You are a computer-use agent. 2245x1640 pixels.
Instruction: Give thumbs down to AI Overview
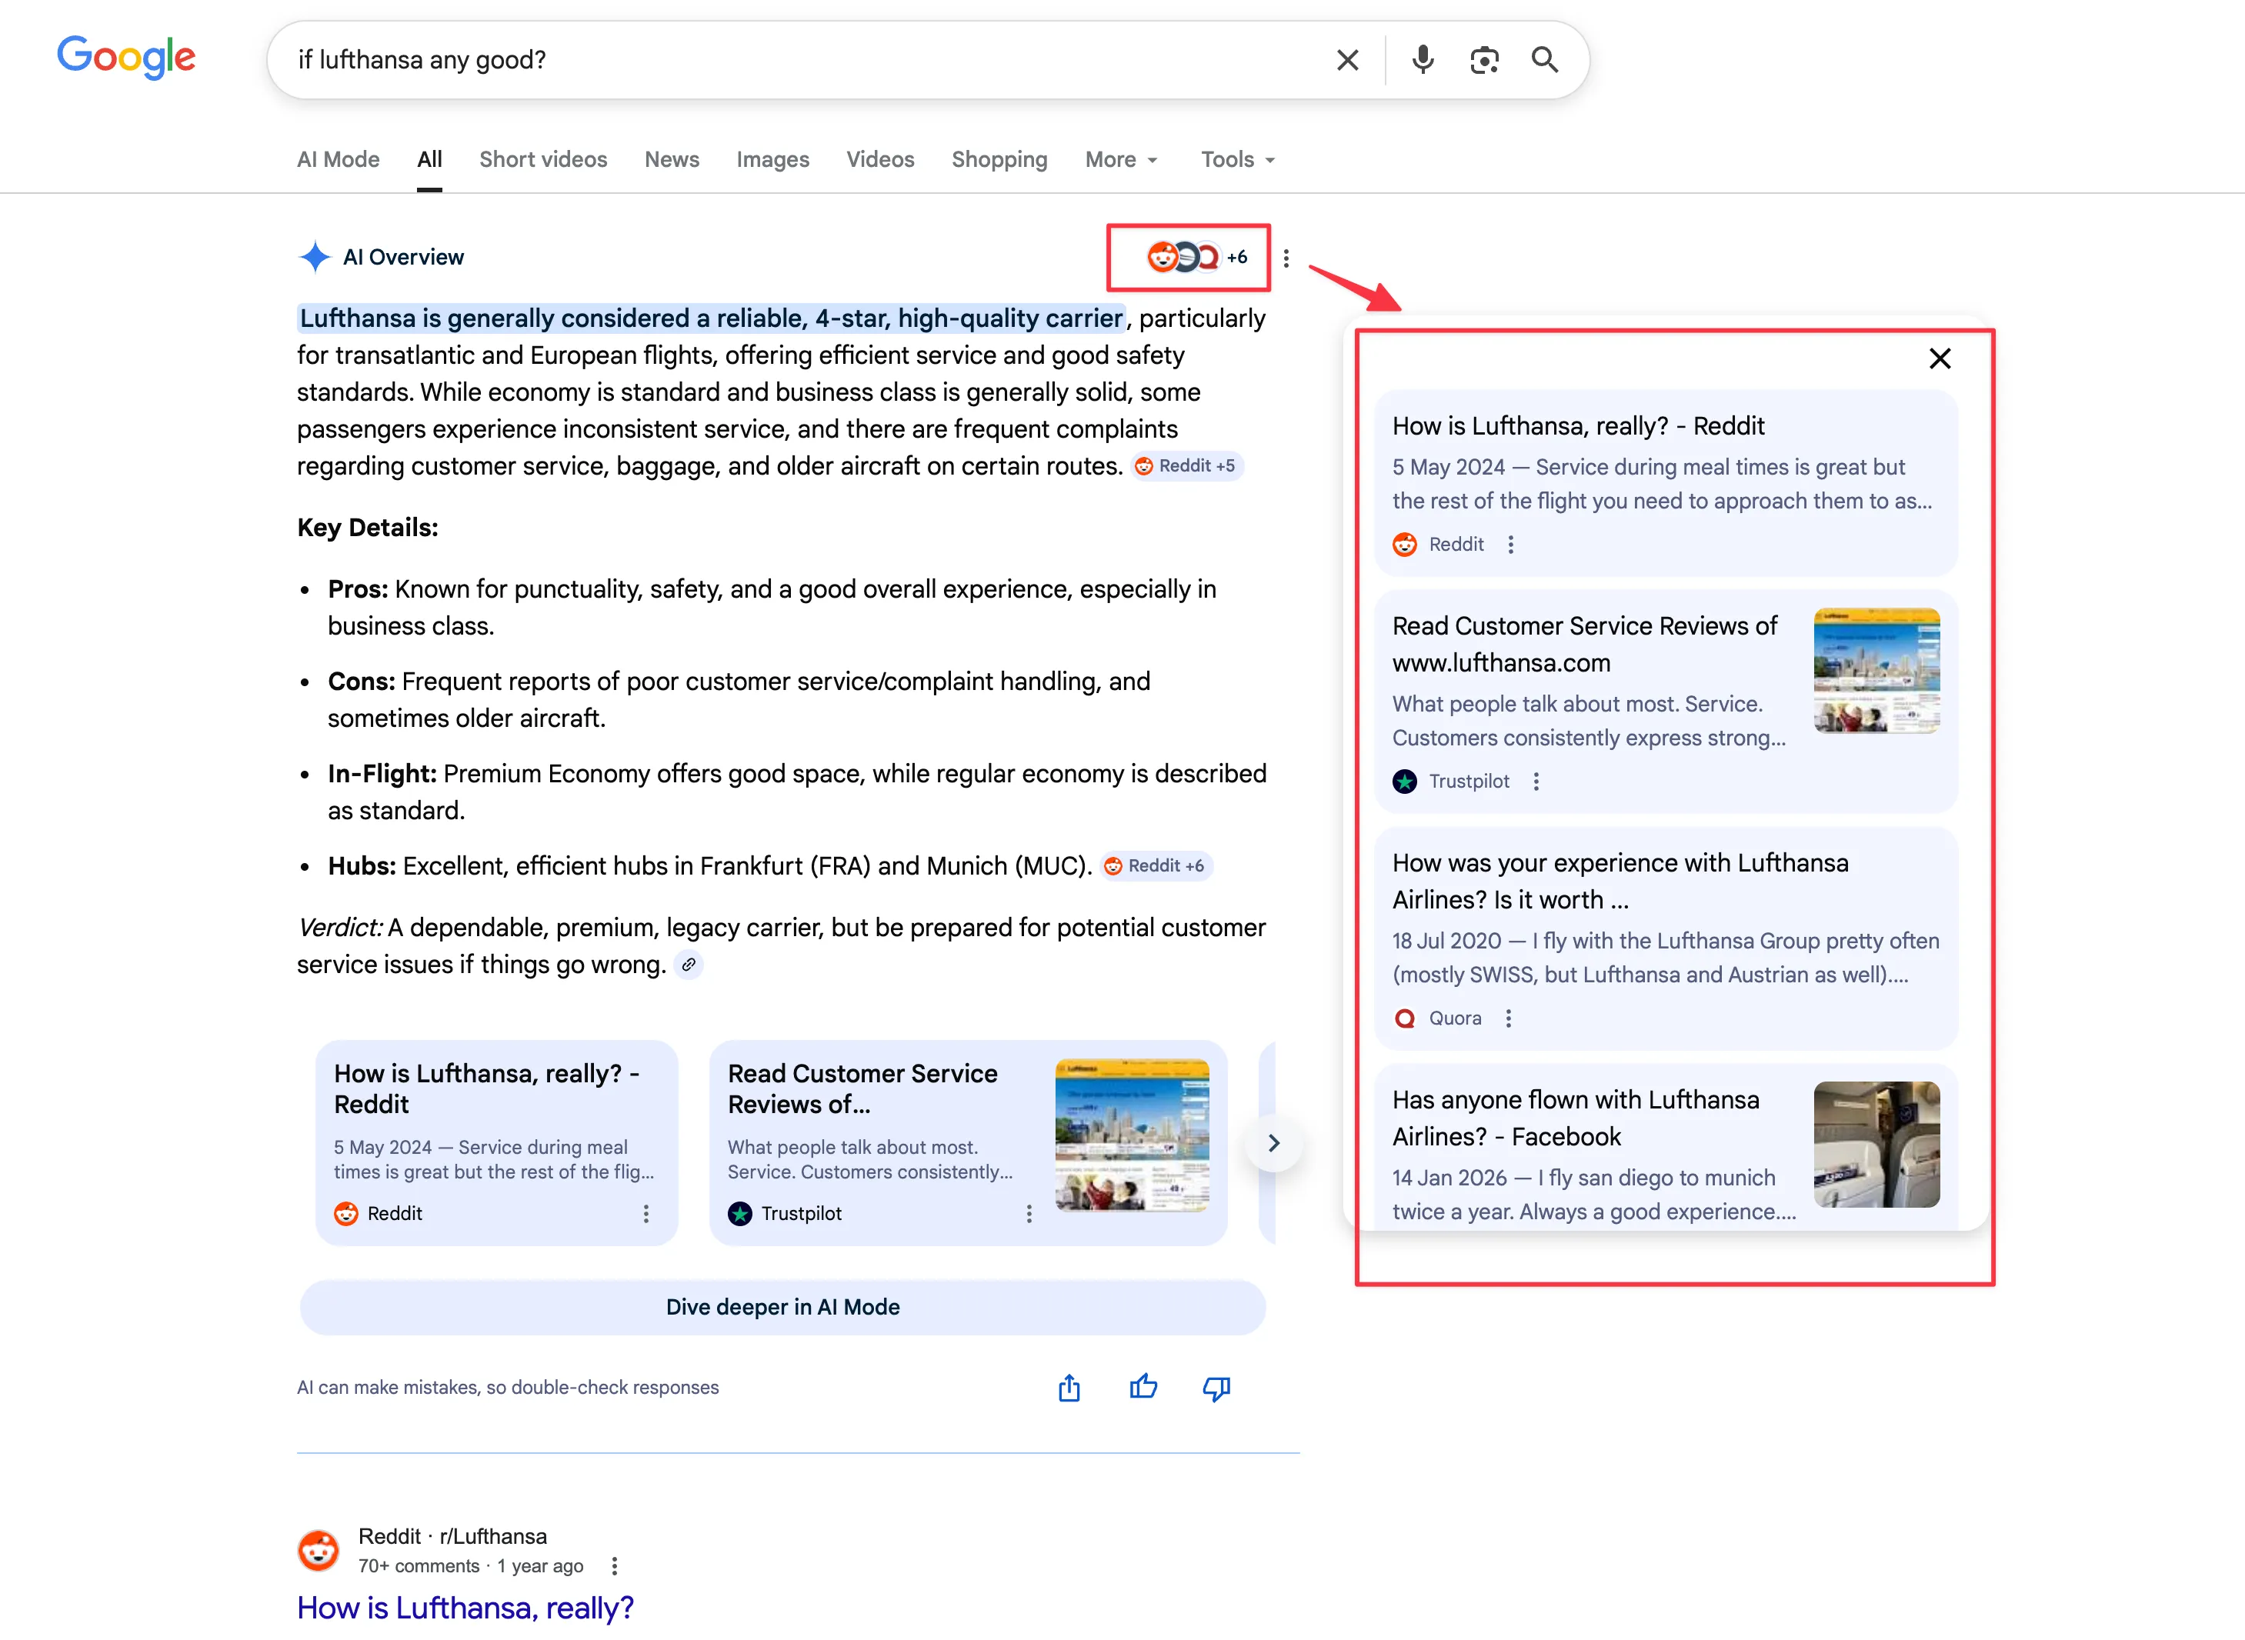[x=1216, y=1387]
